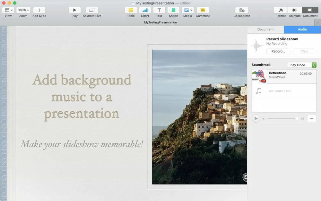Add a Text box from the toolbar
Image resolution: width=321 pixels, height=201 pixels.
(x=159, y=10)
